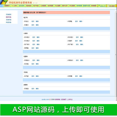Click 修改 for the .06网络 class
The width and height of the screenshot is (117, 117).
pos(33,48)
